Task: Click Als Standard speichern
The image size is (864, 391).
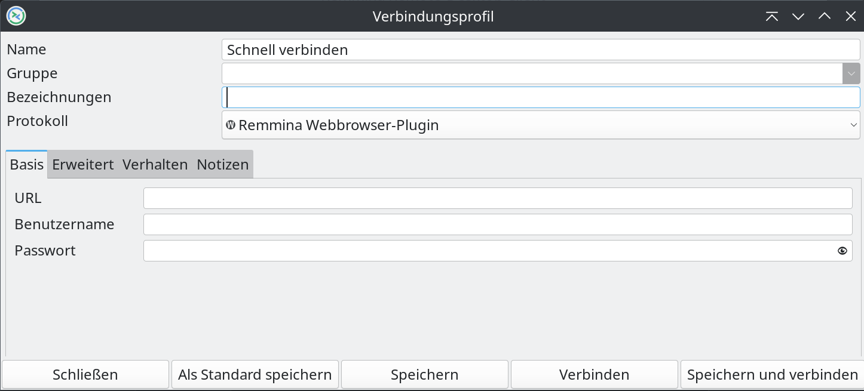Action: coord(255,375)
